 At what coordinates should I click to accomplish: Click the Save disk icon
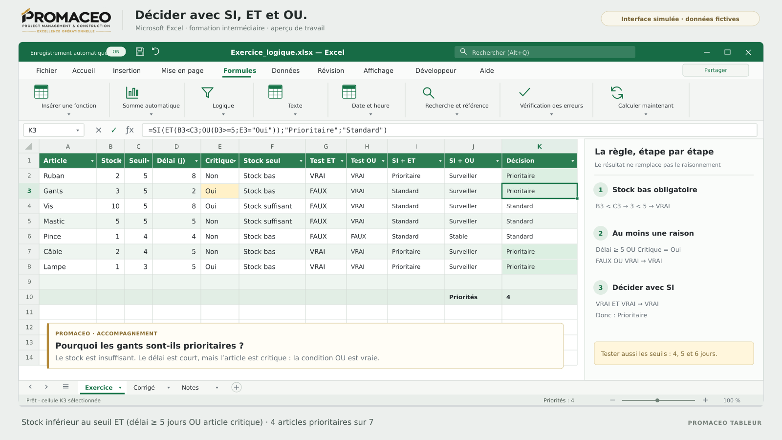point(140,51)
